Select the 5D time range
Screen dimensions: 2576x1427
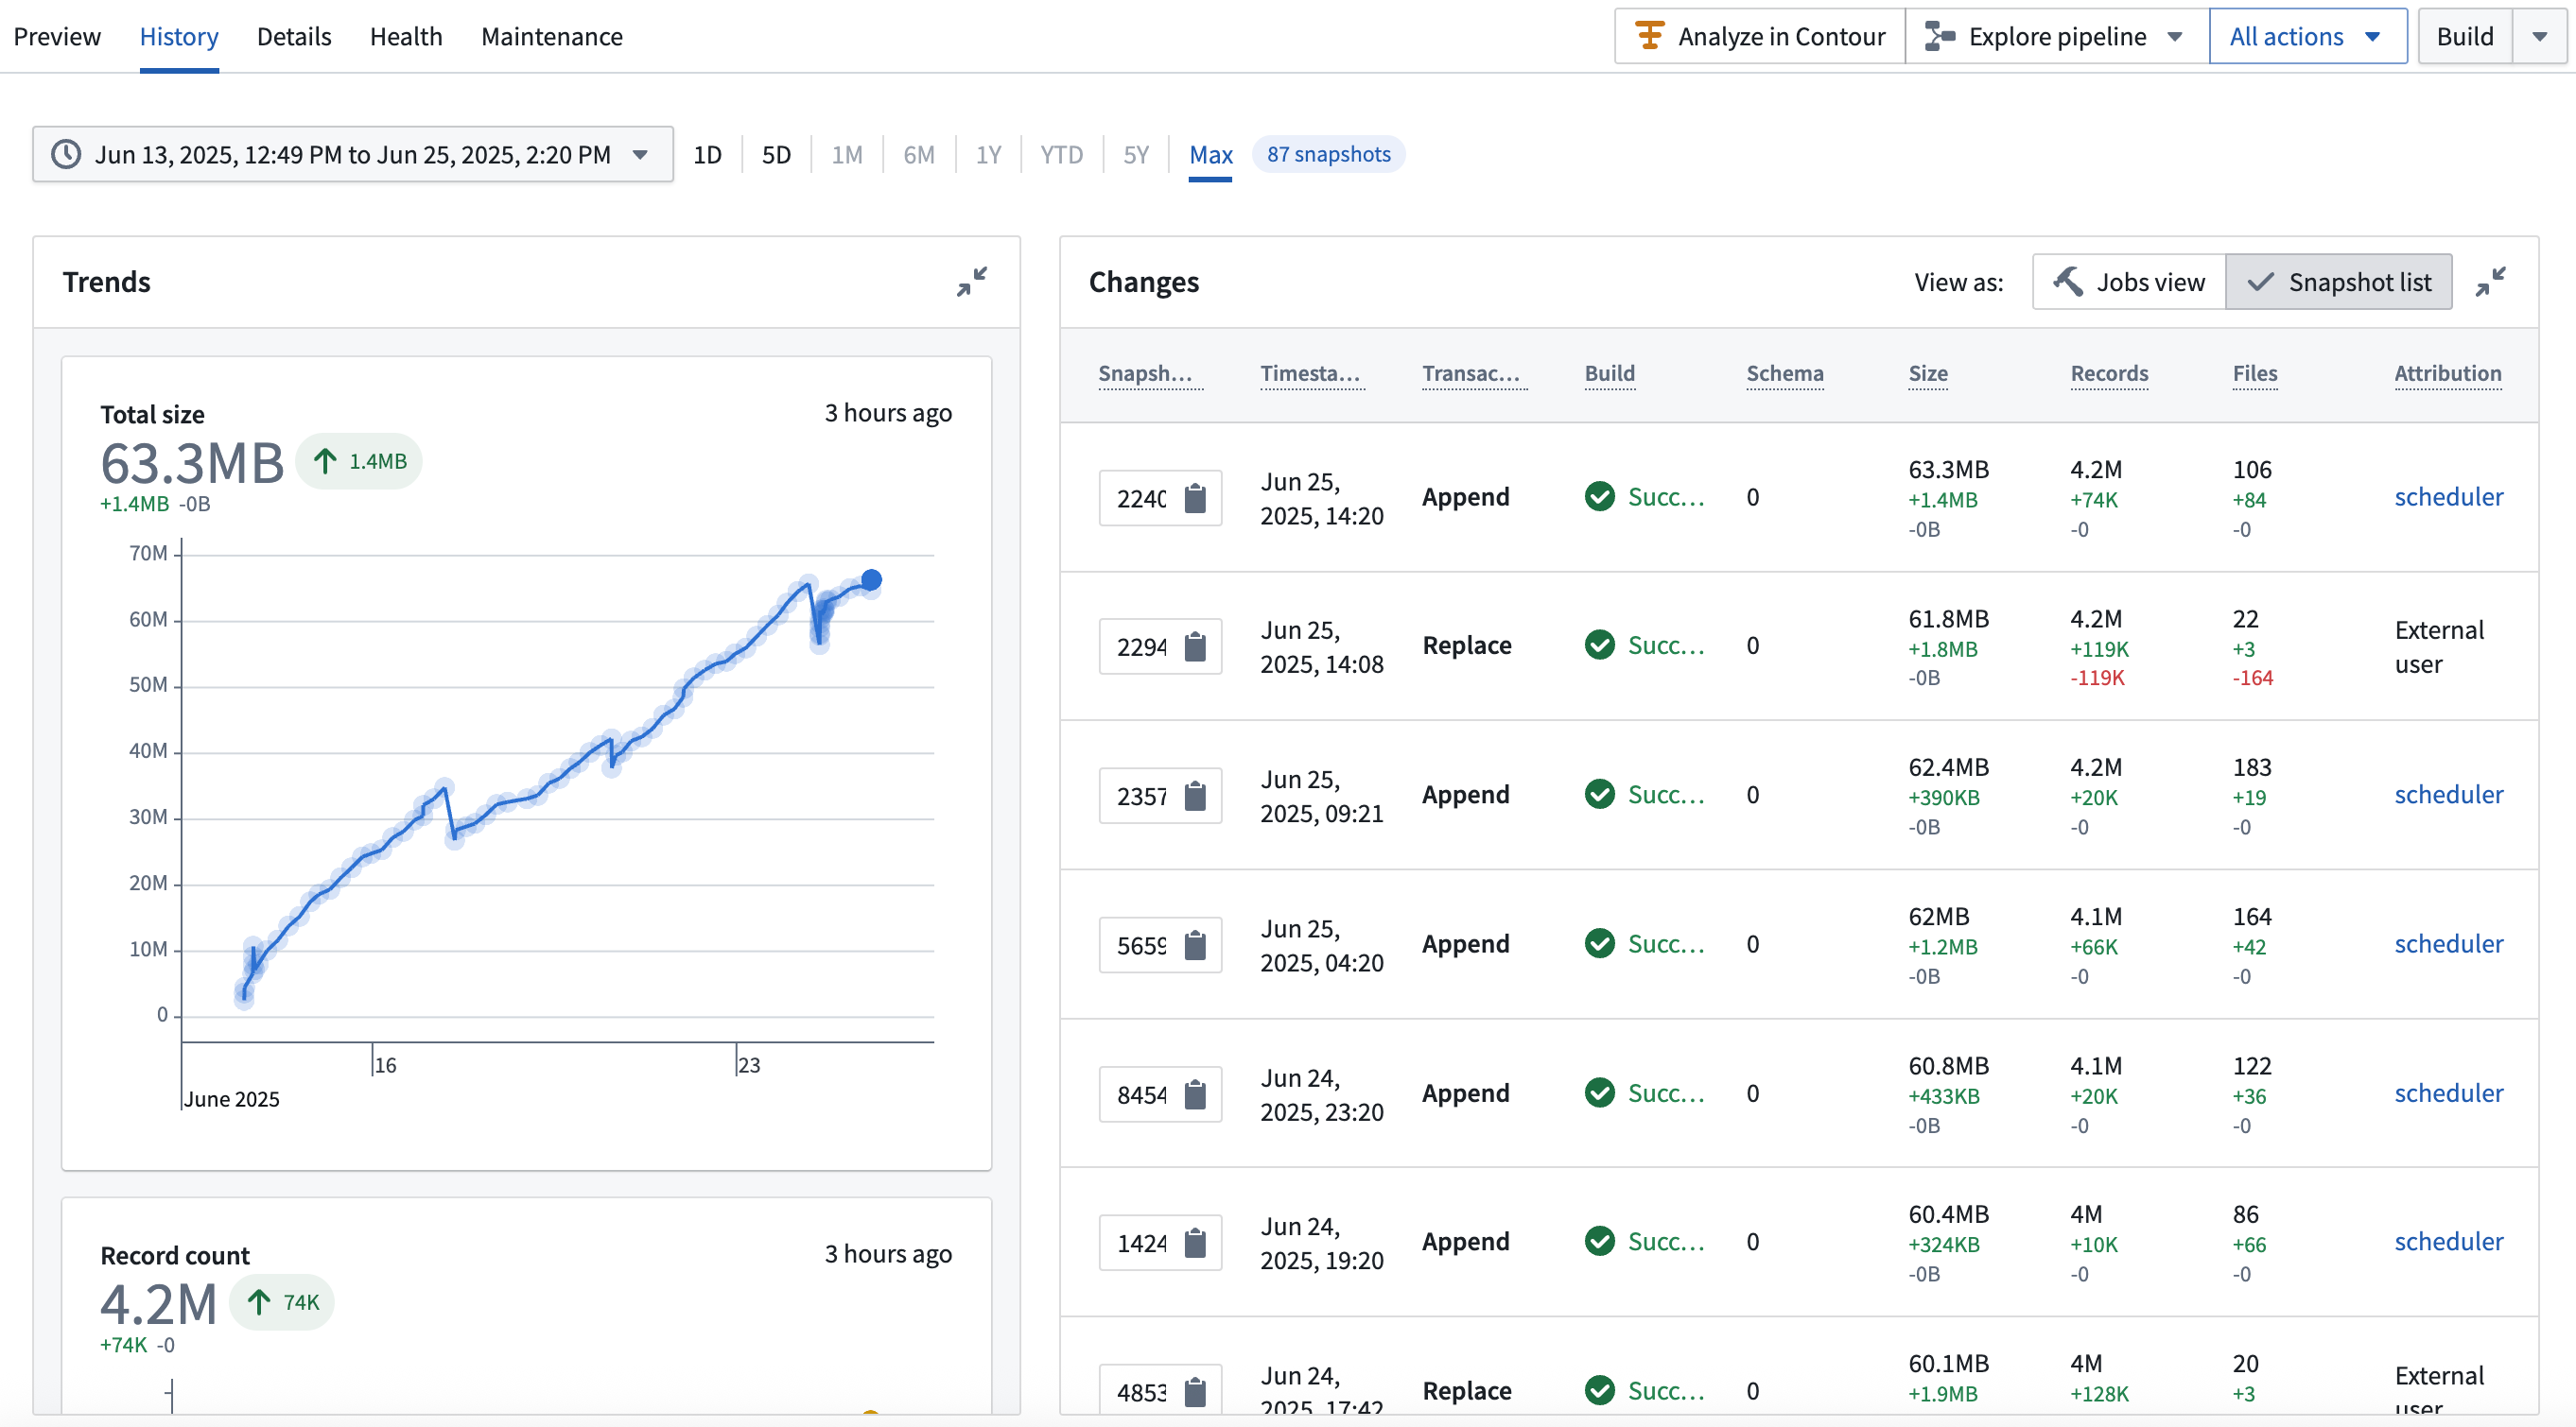click(x=776, y=155)
